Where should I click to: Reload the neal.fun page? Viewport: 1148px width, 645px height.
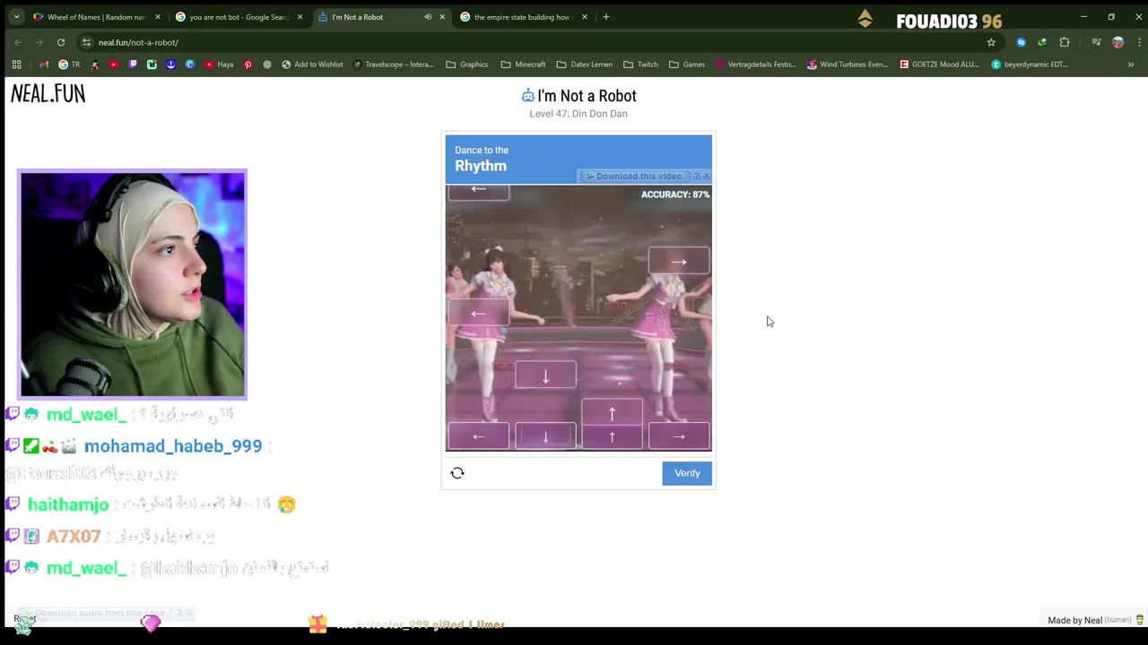[x=61, y=42]
